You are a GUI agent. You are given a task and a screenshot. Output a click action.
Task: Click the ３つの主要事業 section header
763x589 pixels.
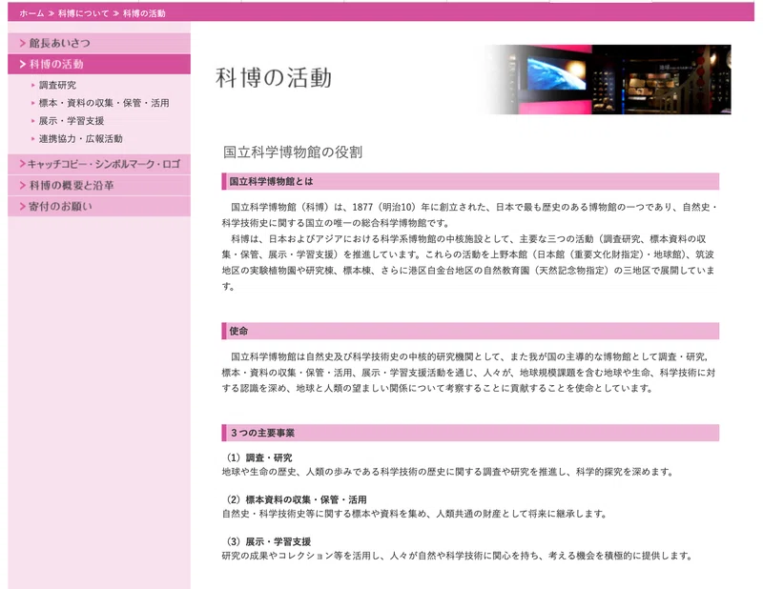[x=470, y=433]
